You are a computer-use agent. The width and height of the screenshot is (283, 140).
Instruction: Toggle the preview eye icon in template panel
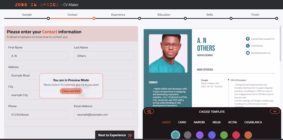[149, 111]
